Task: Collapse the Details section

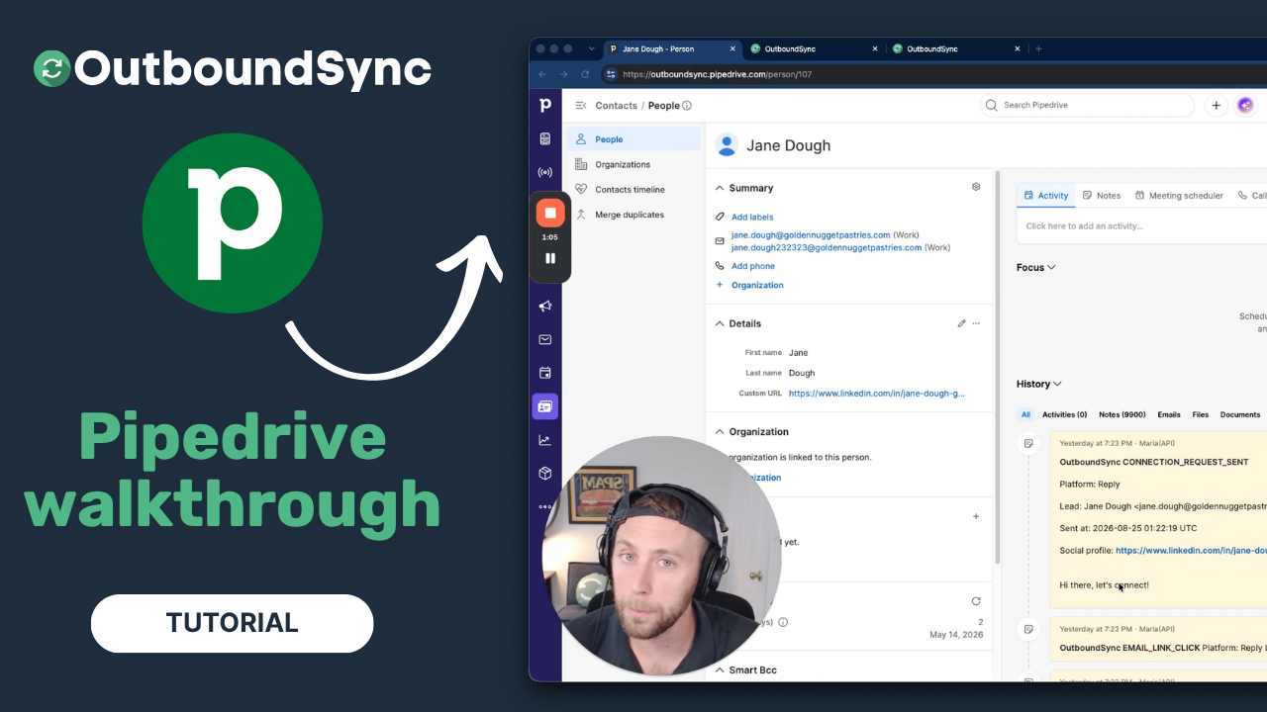Action: (720, 323)
